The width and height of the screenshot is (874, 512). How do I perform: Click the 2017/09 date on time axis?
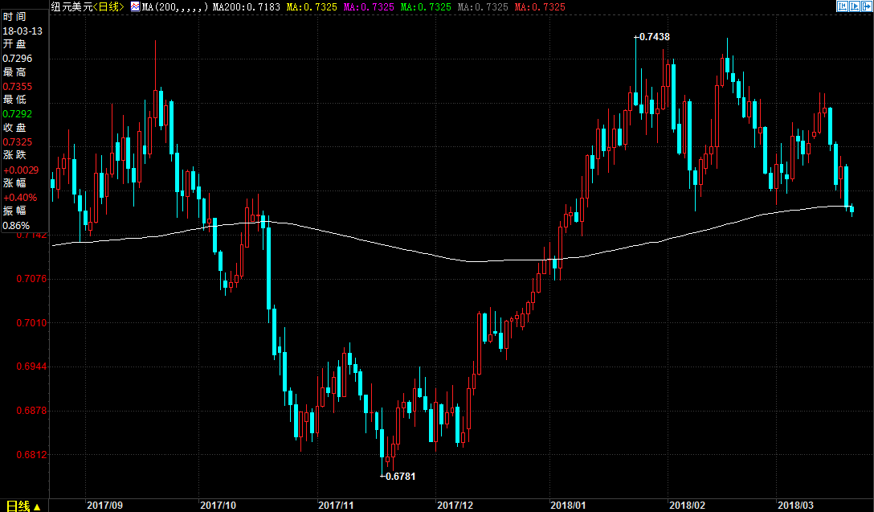(x=104, y=506)
